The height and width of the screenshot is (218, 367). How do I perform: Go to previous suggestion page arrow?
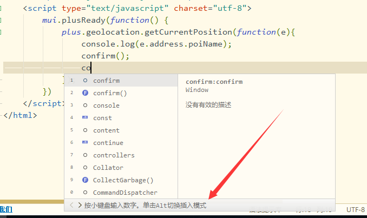71,206
